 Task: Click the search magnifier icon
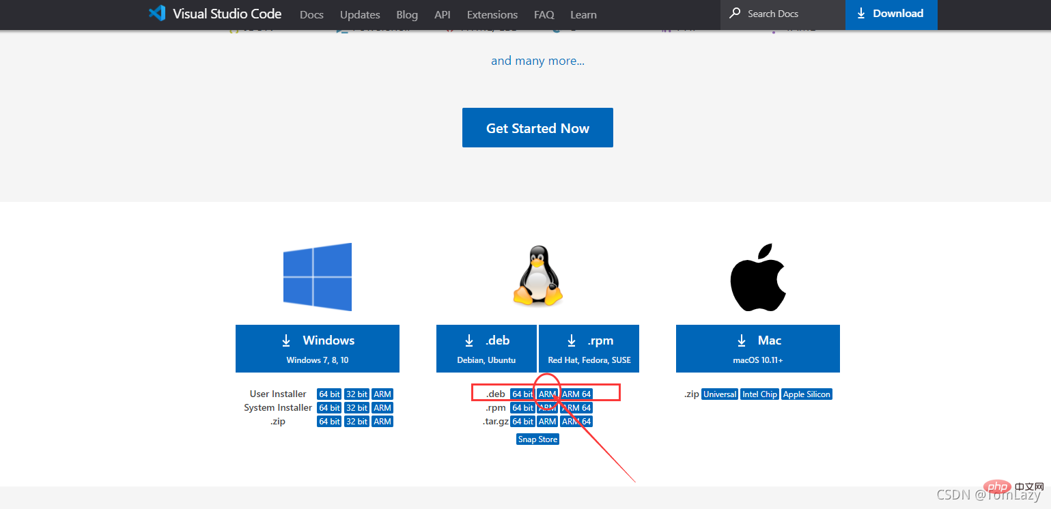(735, 14)
